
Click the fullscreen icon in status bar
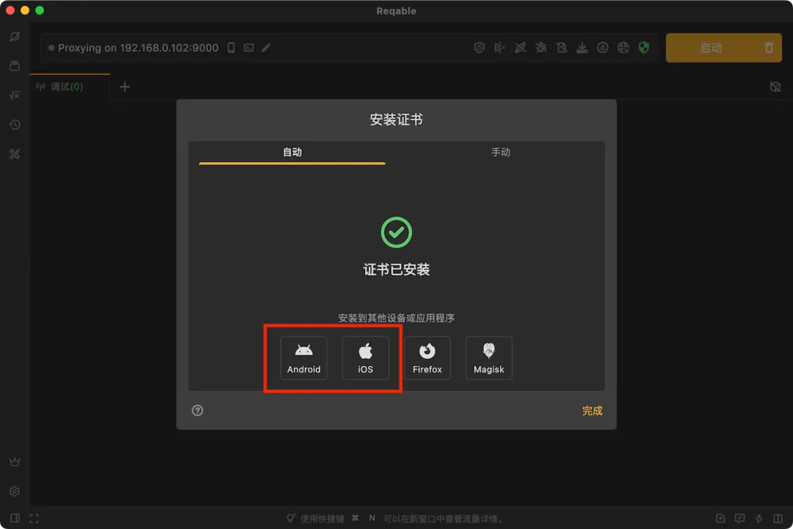click(x=34, y=518)
